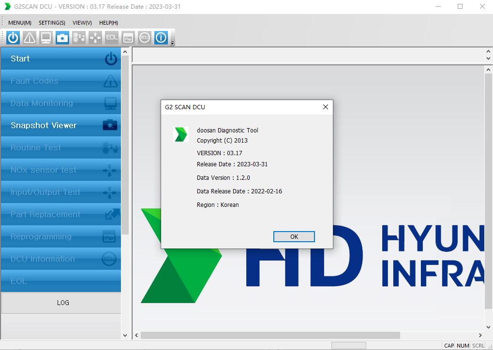Click the Fault Codes warning toolbar icon

[30, 38]
